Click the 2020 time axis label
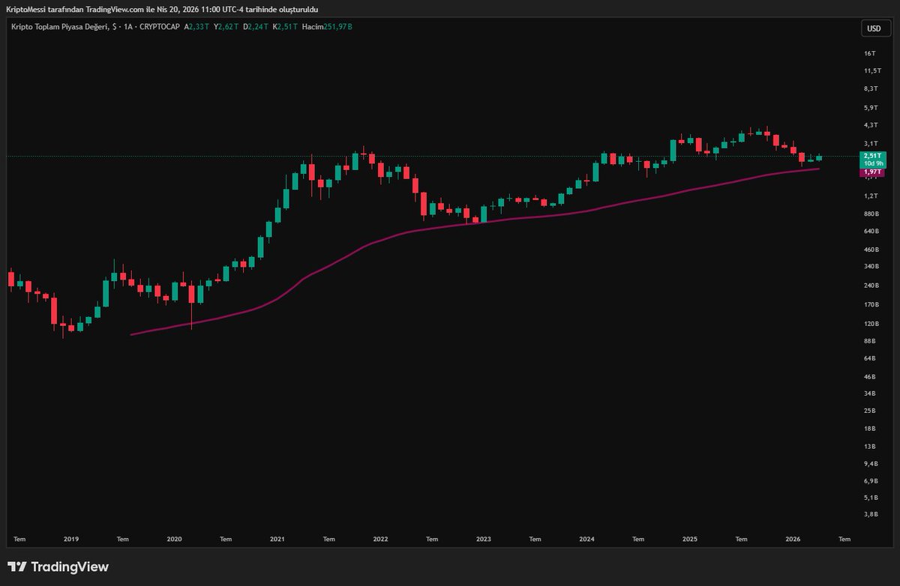The image size is (900, 586). (174, 539)
